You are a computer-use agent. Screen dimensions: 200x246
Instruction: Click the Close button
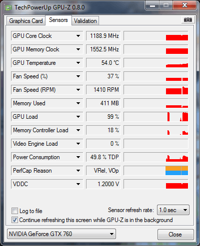tap(175, 235)
